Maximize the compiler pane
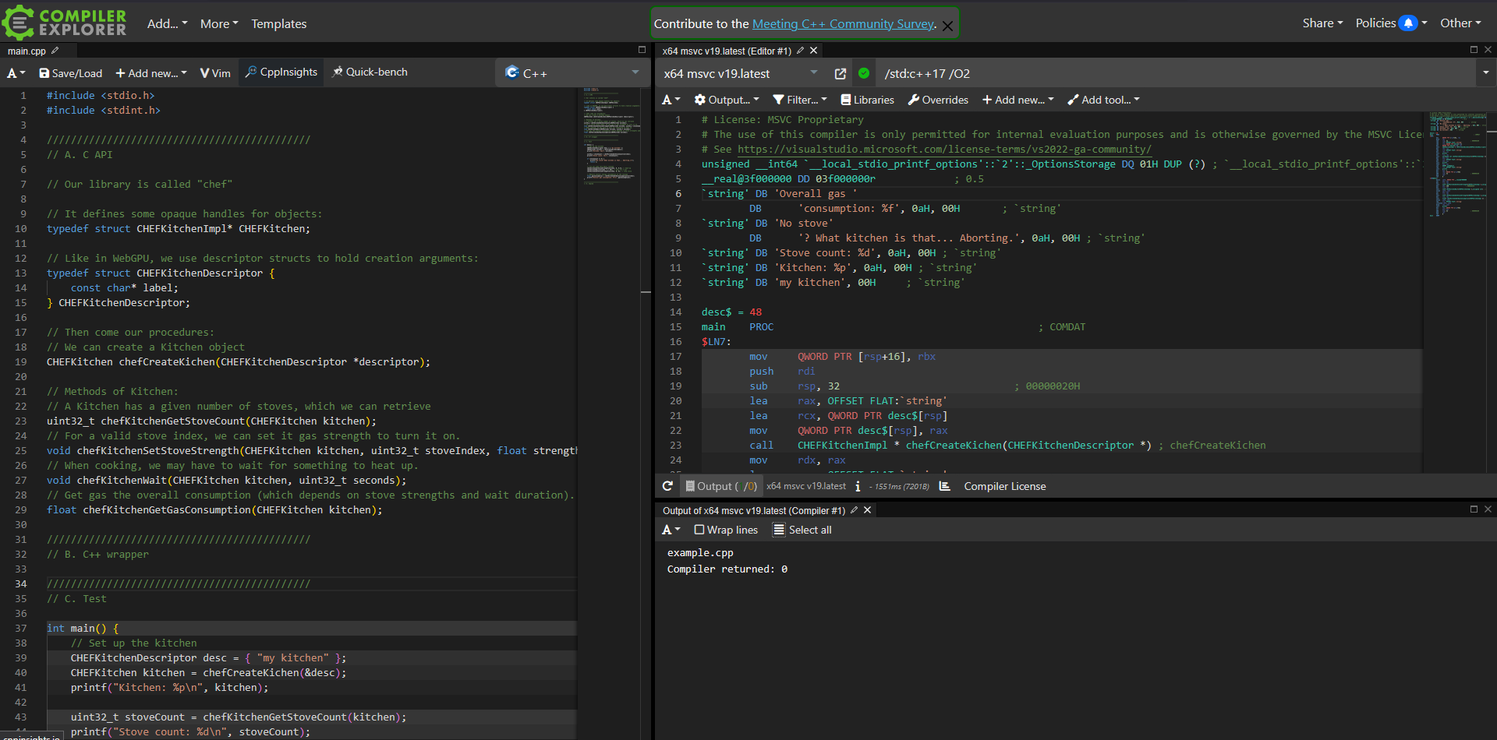The width and height of the screenshot is (1497, 740). (1474, 49)
